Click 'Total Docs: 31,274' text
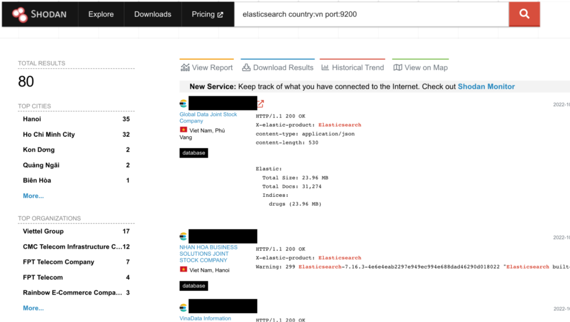This screenshot has width=570, height=322. 292,187
